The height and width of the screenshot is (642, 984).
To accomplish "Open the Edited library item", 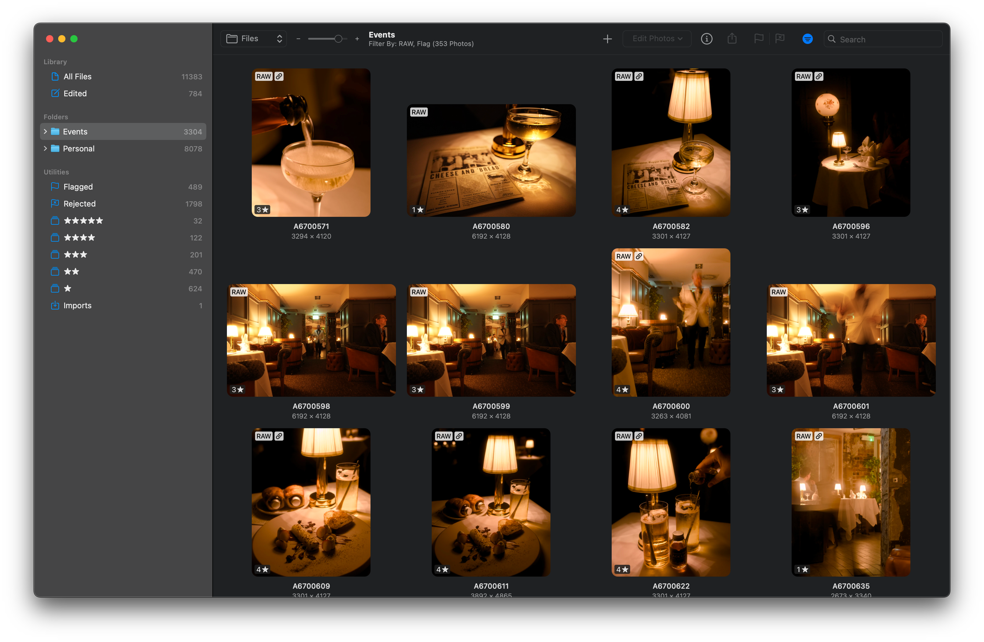I will (x=75, y=94).
